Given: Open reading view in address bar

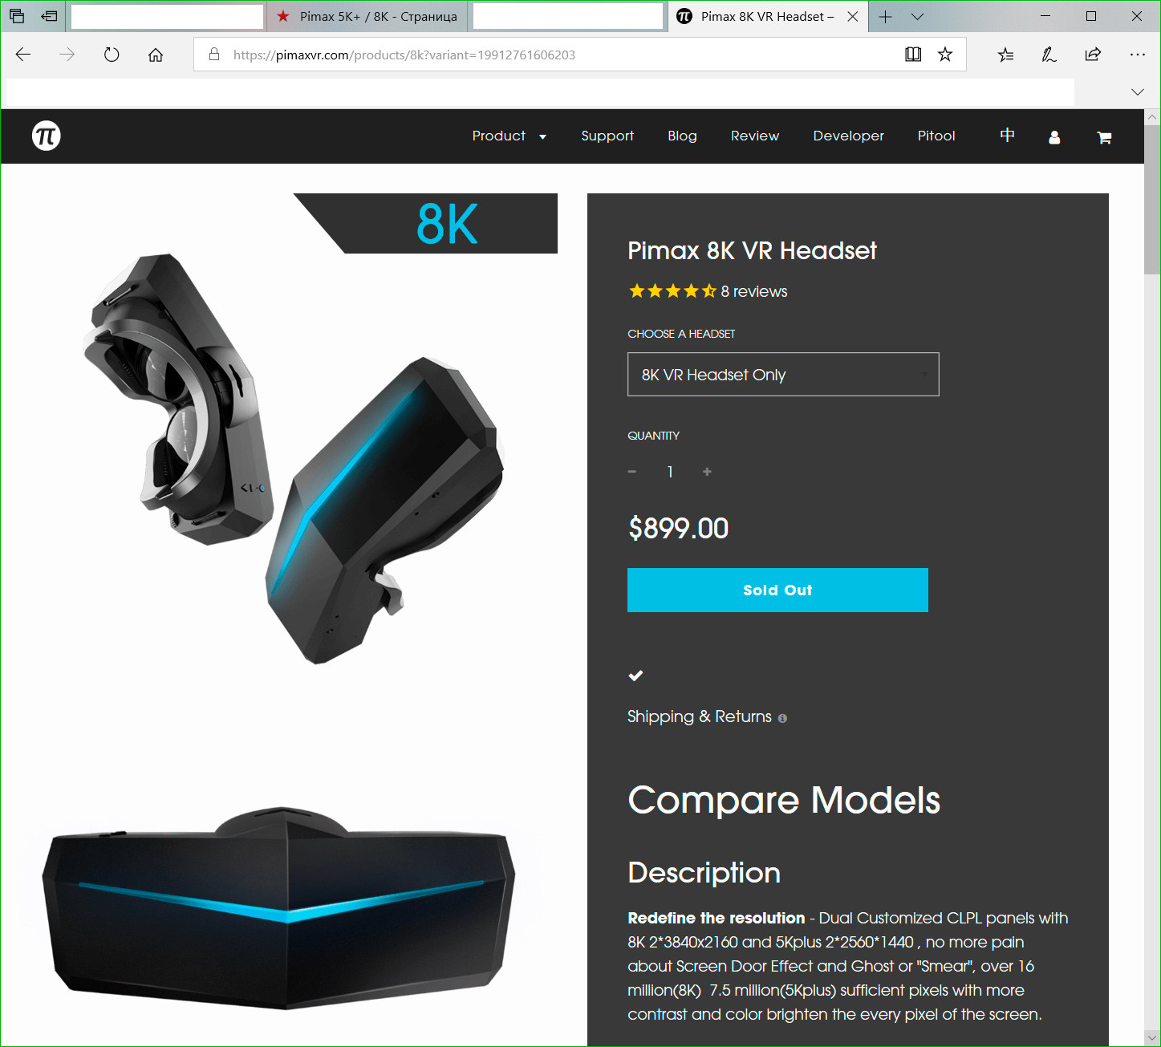Looking at the screenshot, I should tap(913, 55).
